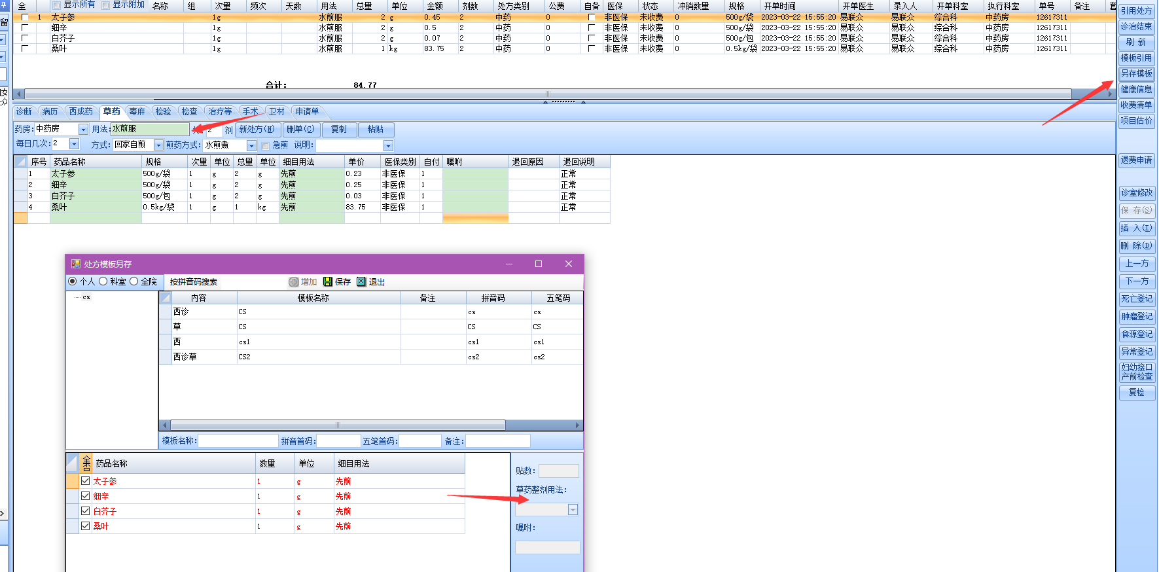Open the 药房 pharmacy dropdown
Viewport: 1159px width, 572px height.
[83, 130]
